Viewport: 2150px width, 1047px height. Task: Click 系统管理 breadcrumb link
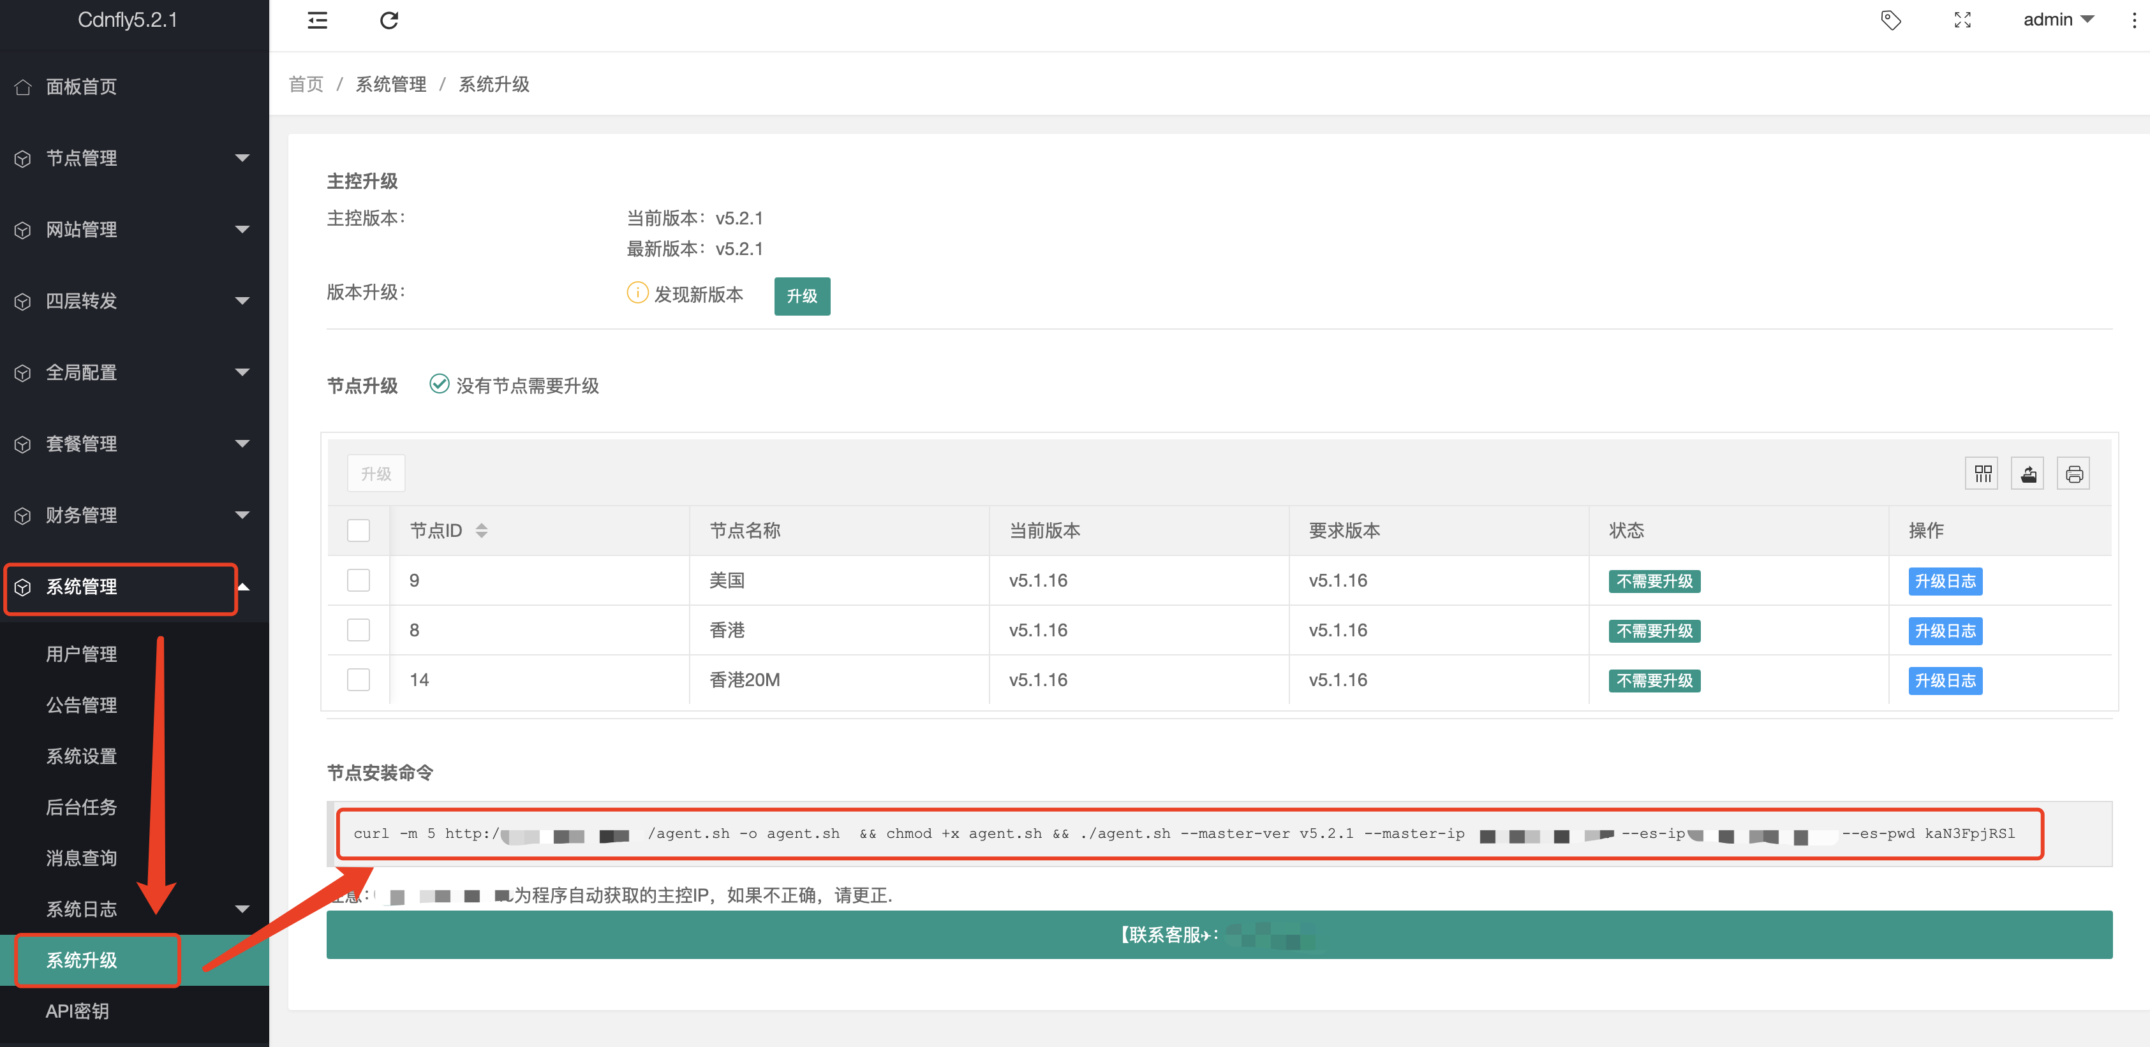(x=390, y=84)
